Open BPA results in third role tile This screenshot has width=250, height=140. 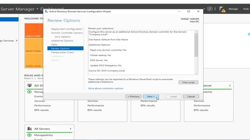coord(148,105)
